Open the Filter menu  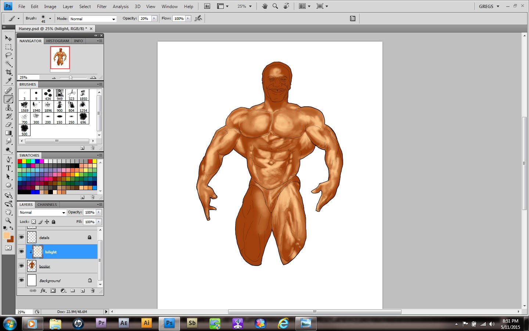(x=102, y=6)
